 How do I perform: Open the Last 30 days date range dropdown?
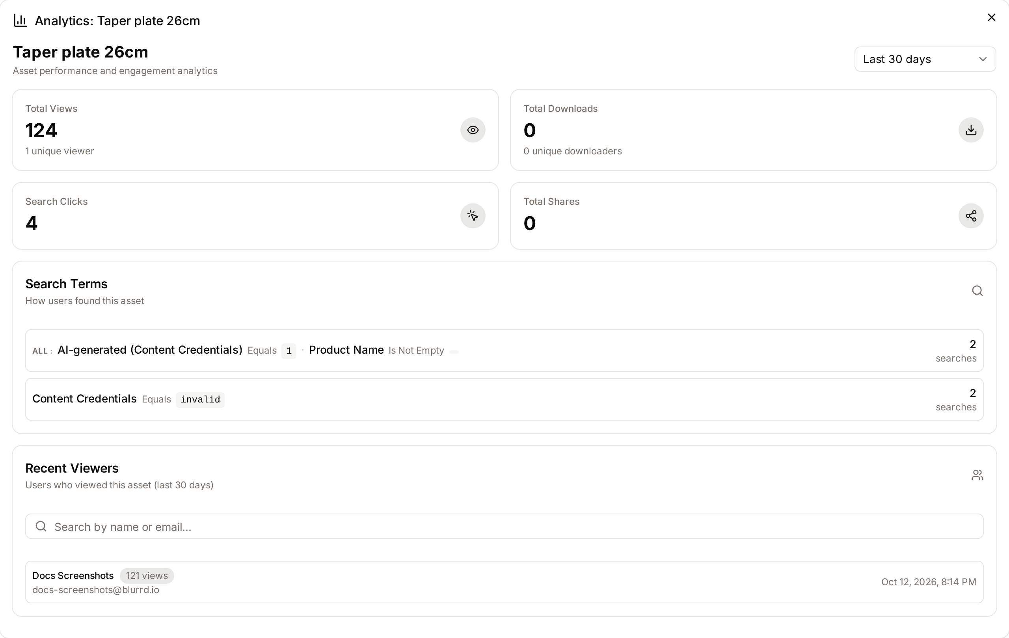click(925, 59)
